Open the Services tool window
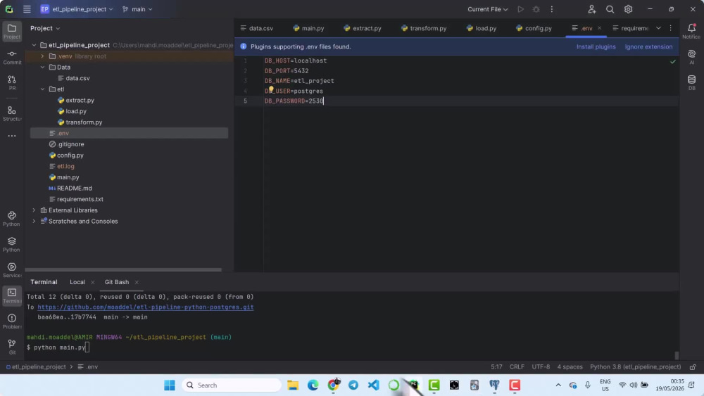 [12, 270]
